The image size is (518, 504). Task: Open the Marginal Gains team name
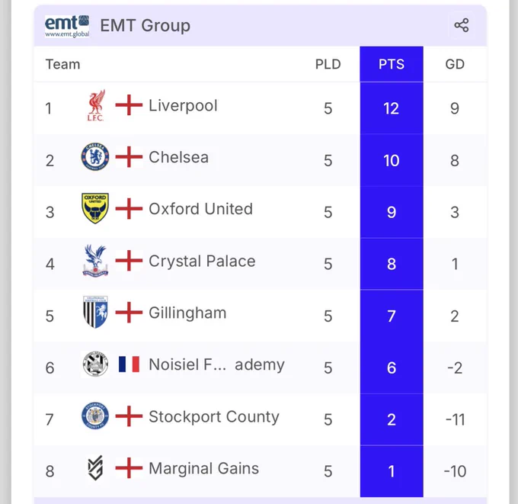tap(204, 468)
